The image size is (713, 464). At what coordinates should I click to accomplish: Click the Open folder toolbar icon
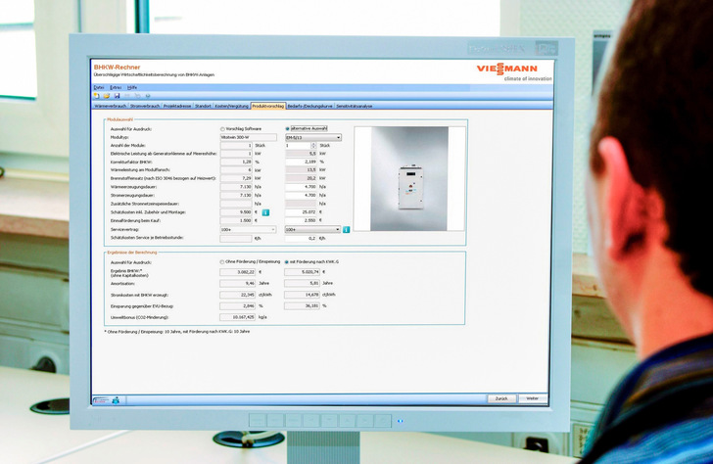[106, 96]
